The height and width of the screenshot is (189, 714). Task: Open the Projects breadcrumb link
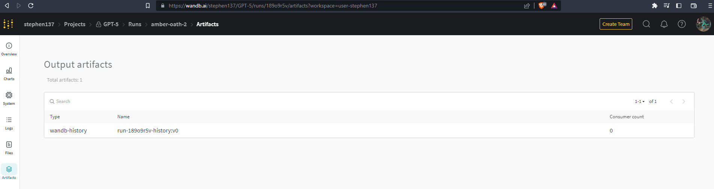click(75, 24)
